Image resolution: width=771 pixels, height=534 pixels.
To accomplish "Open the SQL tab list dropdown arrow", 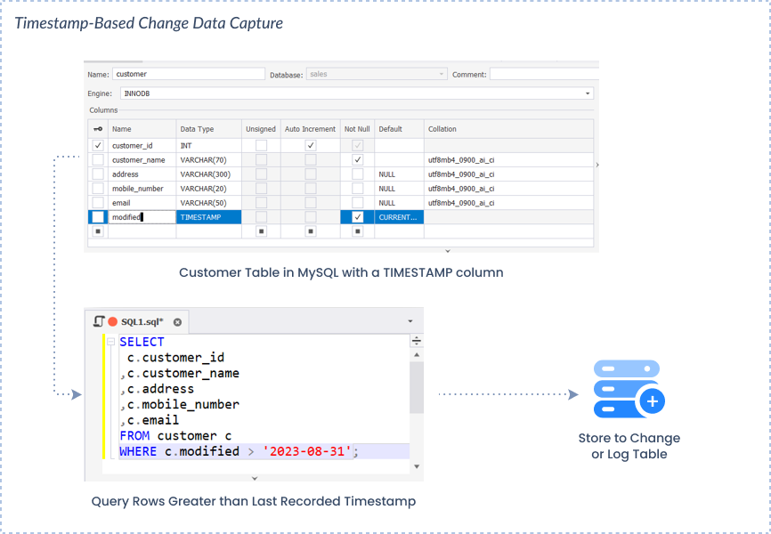I will 410,321.
